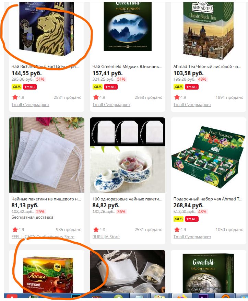Open RURUJIA Store link
The image size is (248, 301).
point(106,237)
